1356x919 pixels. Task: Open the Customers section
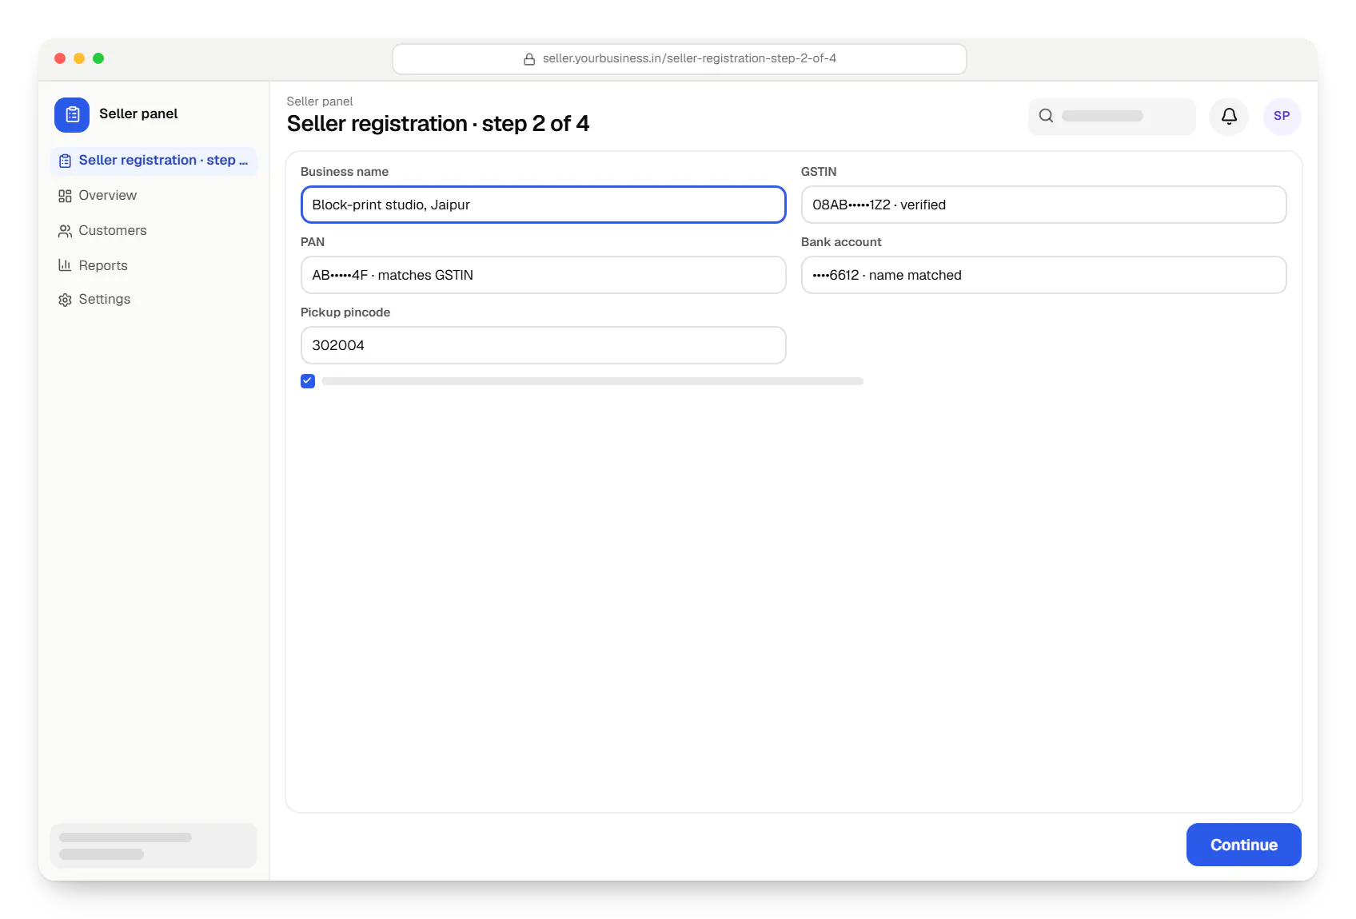[154, 231]
